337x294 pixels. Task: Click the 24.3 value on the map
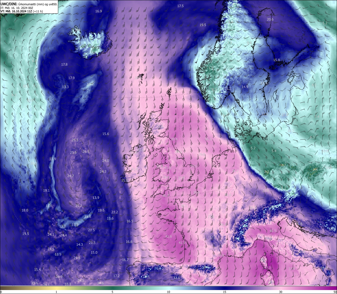click(103, 172)
